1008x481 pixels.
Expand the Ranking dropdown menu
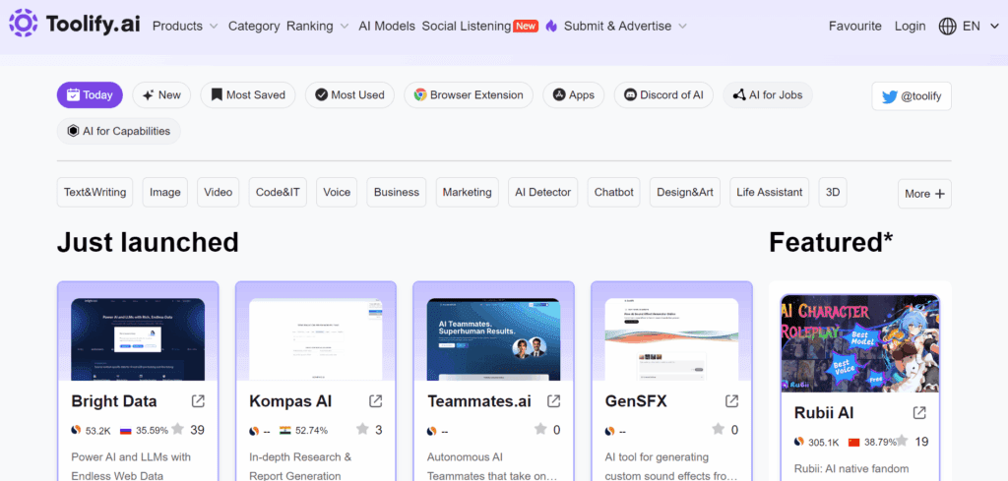(x=318, y=27)
